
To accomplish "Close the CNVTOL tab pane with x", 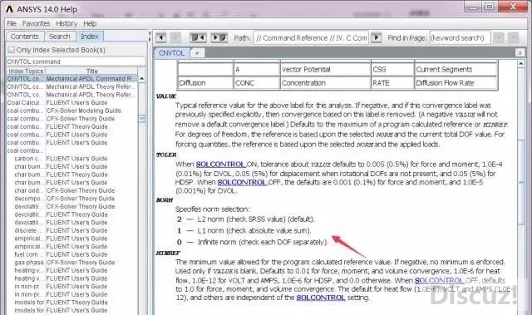I will [x=520, y=52].
